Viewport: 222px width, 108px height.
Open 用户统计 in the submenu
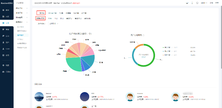click(x=20, y=35)
